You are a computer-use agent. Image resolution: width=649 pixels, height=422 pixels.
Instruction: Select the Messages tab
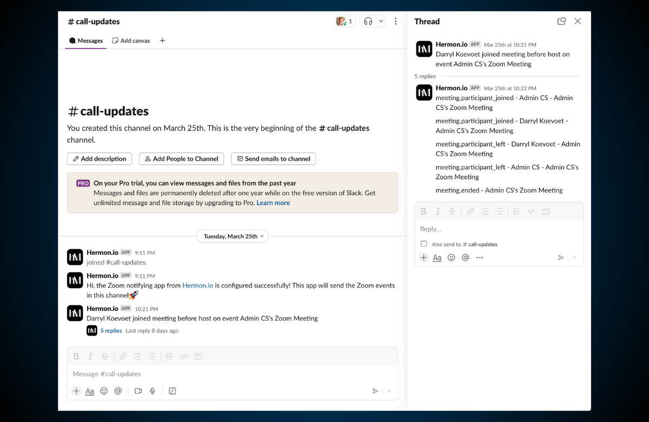point(86,41)
